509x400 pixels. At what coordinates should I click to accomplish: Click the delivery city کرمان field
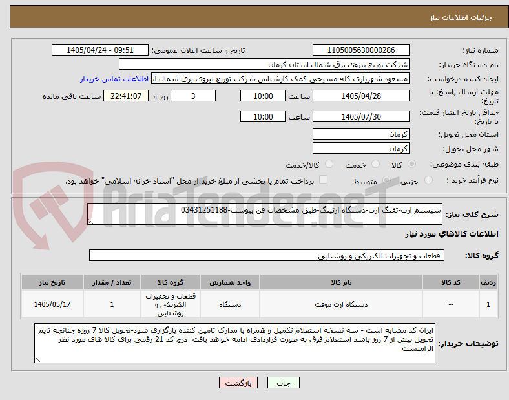tap(361, 148)
